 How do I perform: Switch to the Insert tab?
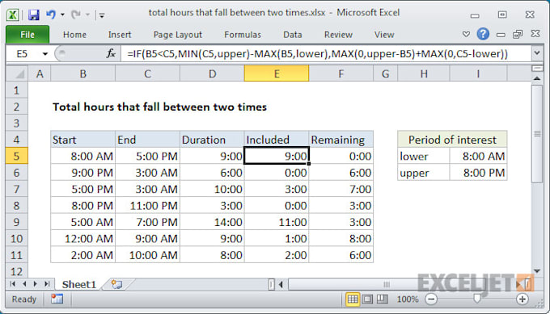pyautogui.click(x=120, y=35)
